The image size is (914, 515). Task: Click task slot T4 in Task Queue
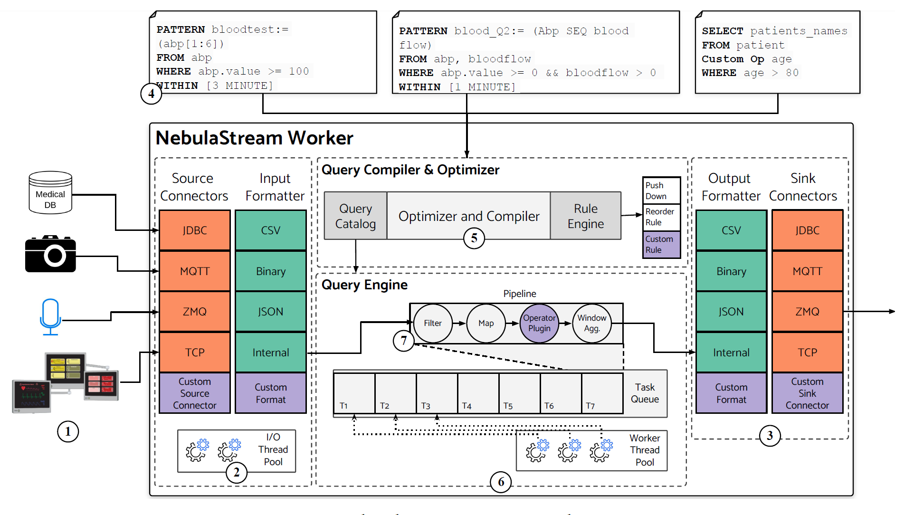point(478,393)
